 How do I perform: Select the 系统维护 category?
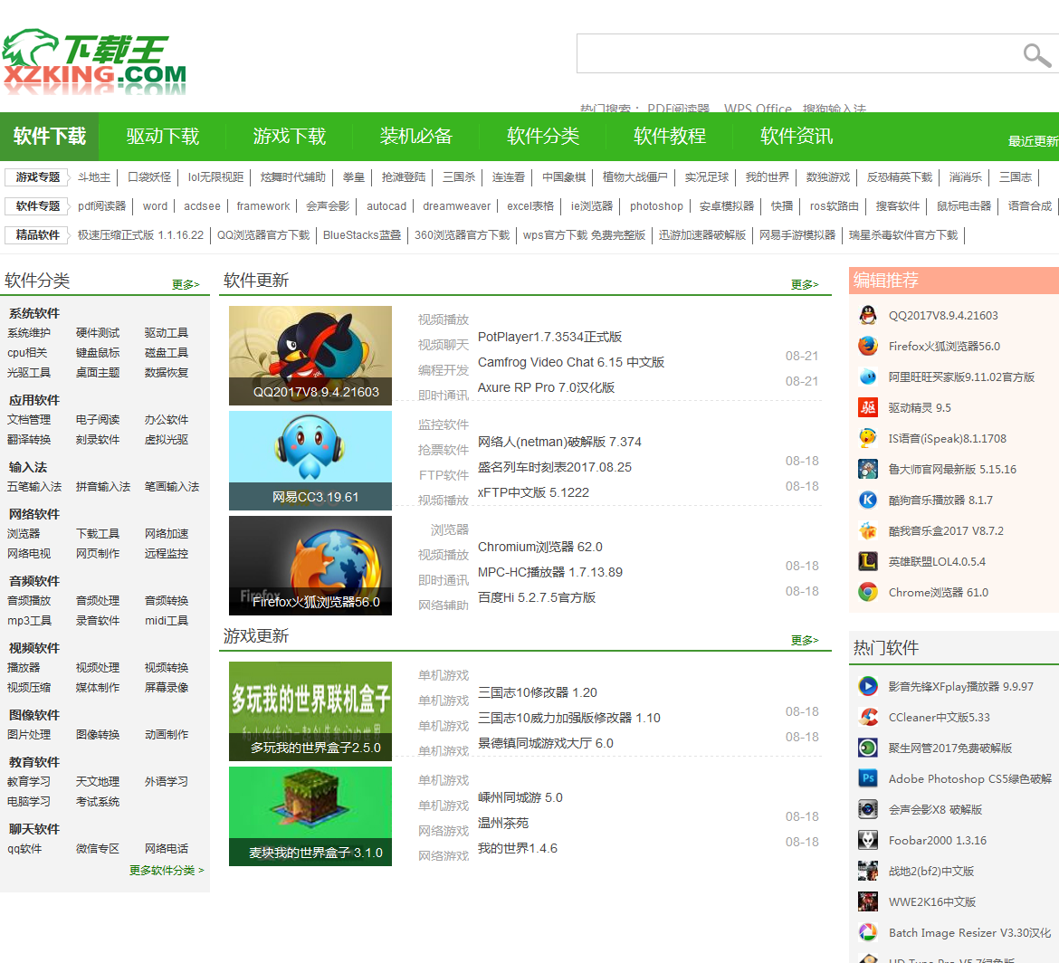29,333
